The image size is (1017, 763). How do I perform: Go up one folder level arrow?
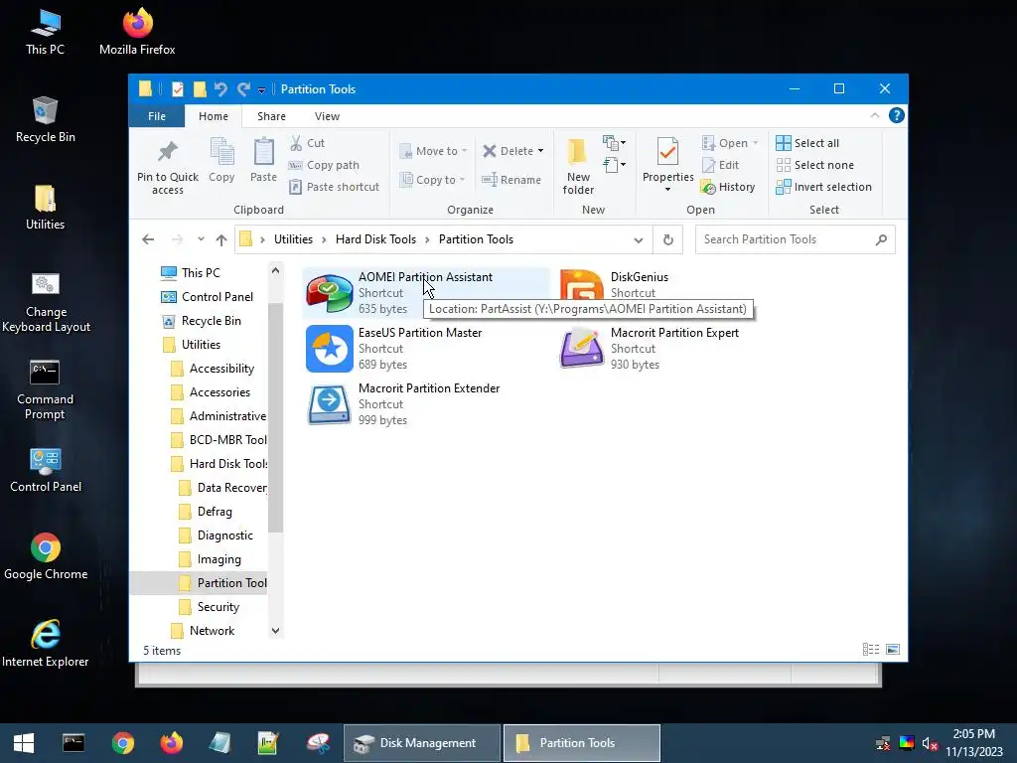(221, 239)
